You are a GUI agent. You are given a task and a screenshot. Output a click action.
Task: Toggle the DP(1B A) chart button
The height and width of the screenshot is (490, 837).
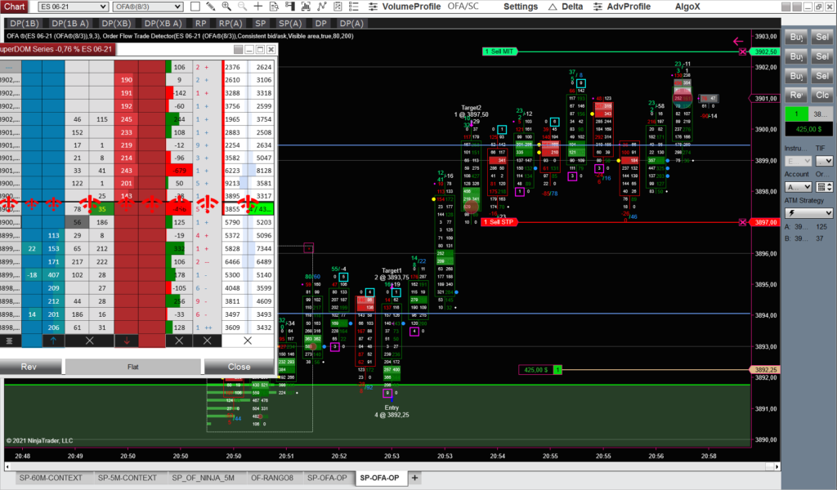[70, 24]
